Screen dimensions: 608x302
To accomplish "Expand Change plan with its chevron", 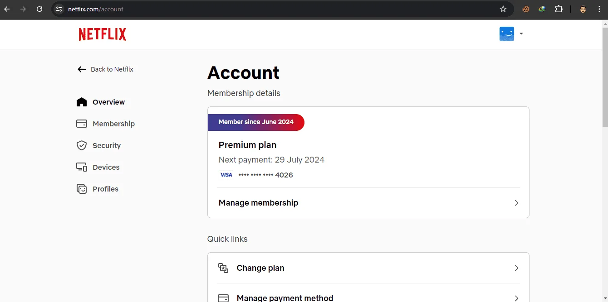I will tap(516, 268).
